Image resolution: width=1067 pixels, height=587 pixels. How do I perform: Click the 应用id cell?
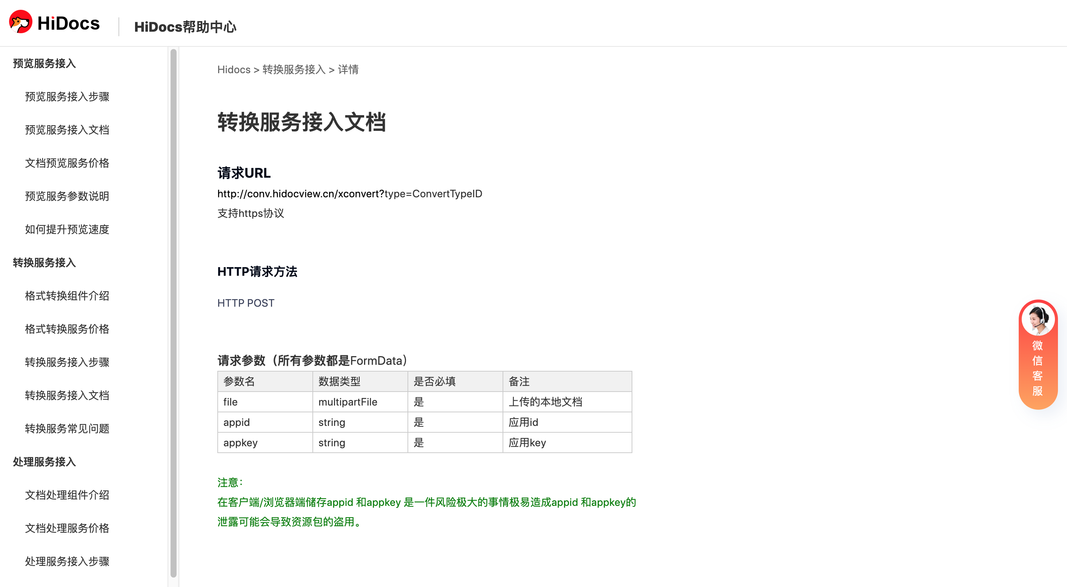coord(567,422)
